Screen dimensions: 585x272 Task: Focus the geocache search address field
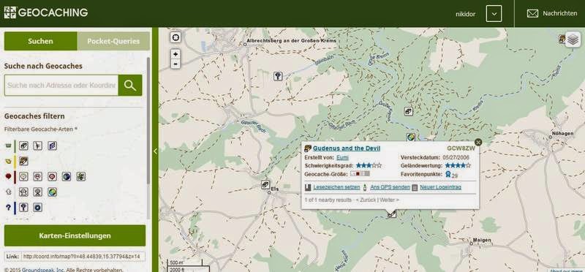[61, 85]
